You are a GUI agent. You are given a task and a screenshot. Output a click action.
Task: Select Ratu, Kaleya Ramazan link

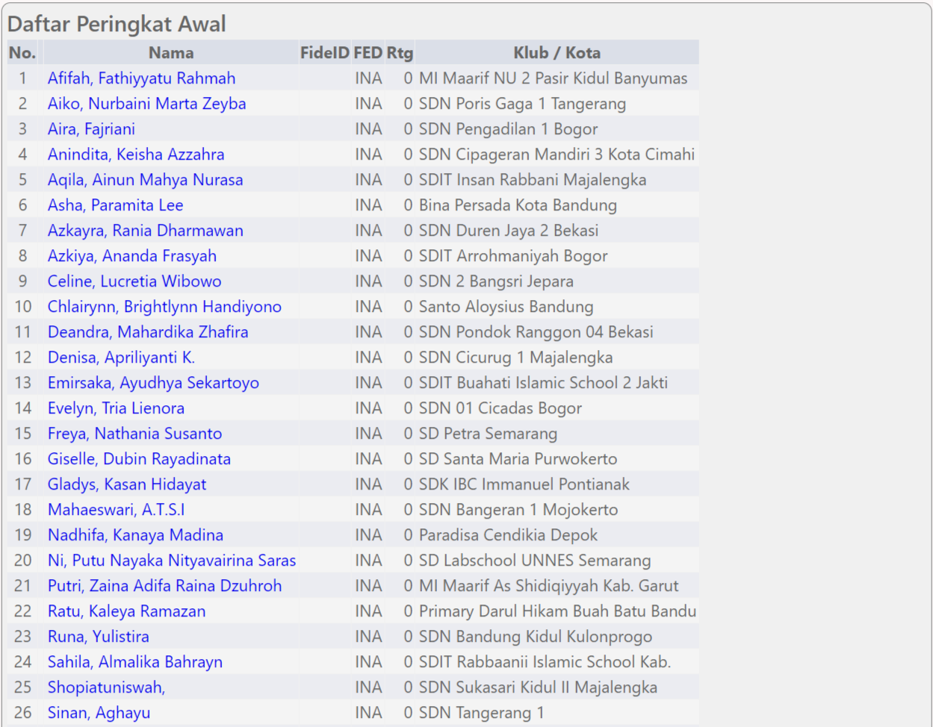tap(126, 611)
